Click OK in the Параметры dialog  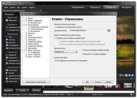click(87, 82)
